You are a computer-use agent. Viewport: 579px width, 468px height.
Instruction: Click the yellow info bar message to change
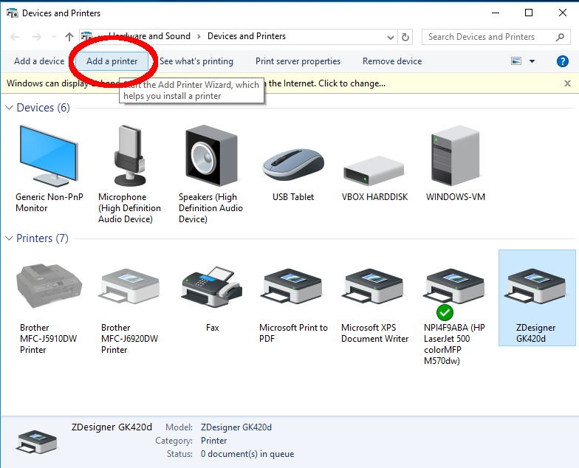click(x=196, y=83)
